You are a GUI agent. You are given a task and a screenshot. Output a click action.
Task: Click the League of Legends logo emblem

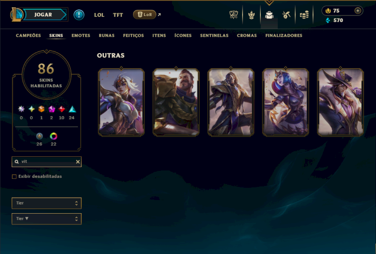click(16, 15)
